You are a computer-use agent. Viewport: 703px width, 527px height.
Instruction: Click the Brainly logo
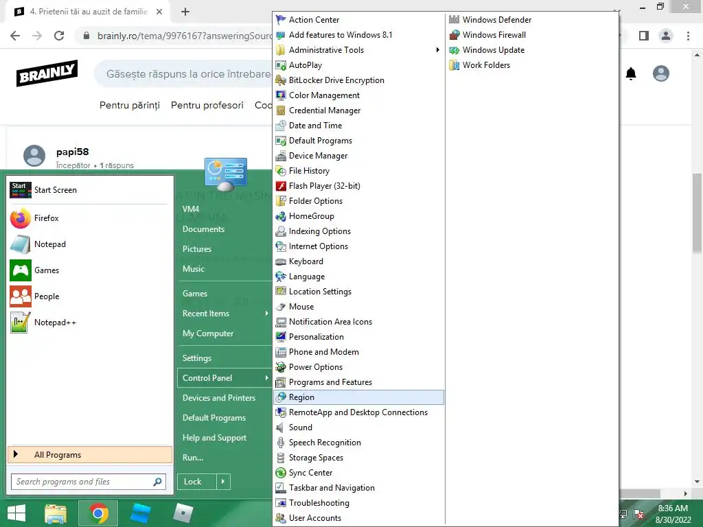(47, 73)
